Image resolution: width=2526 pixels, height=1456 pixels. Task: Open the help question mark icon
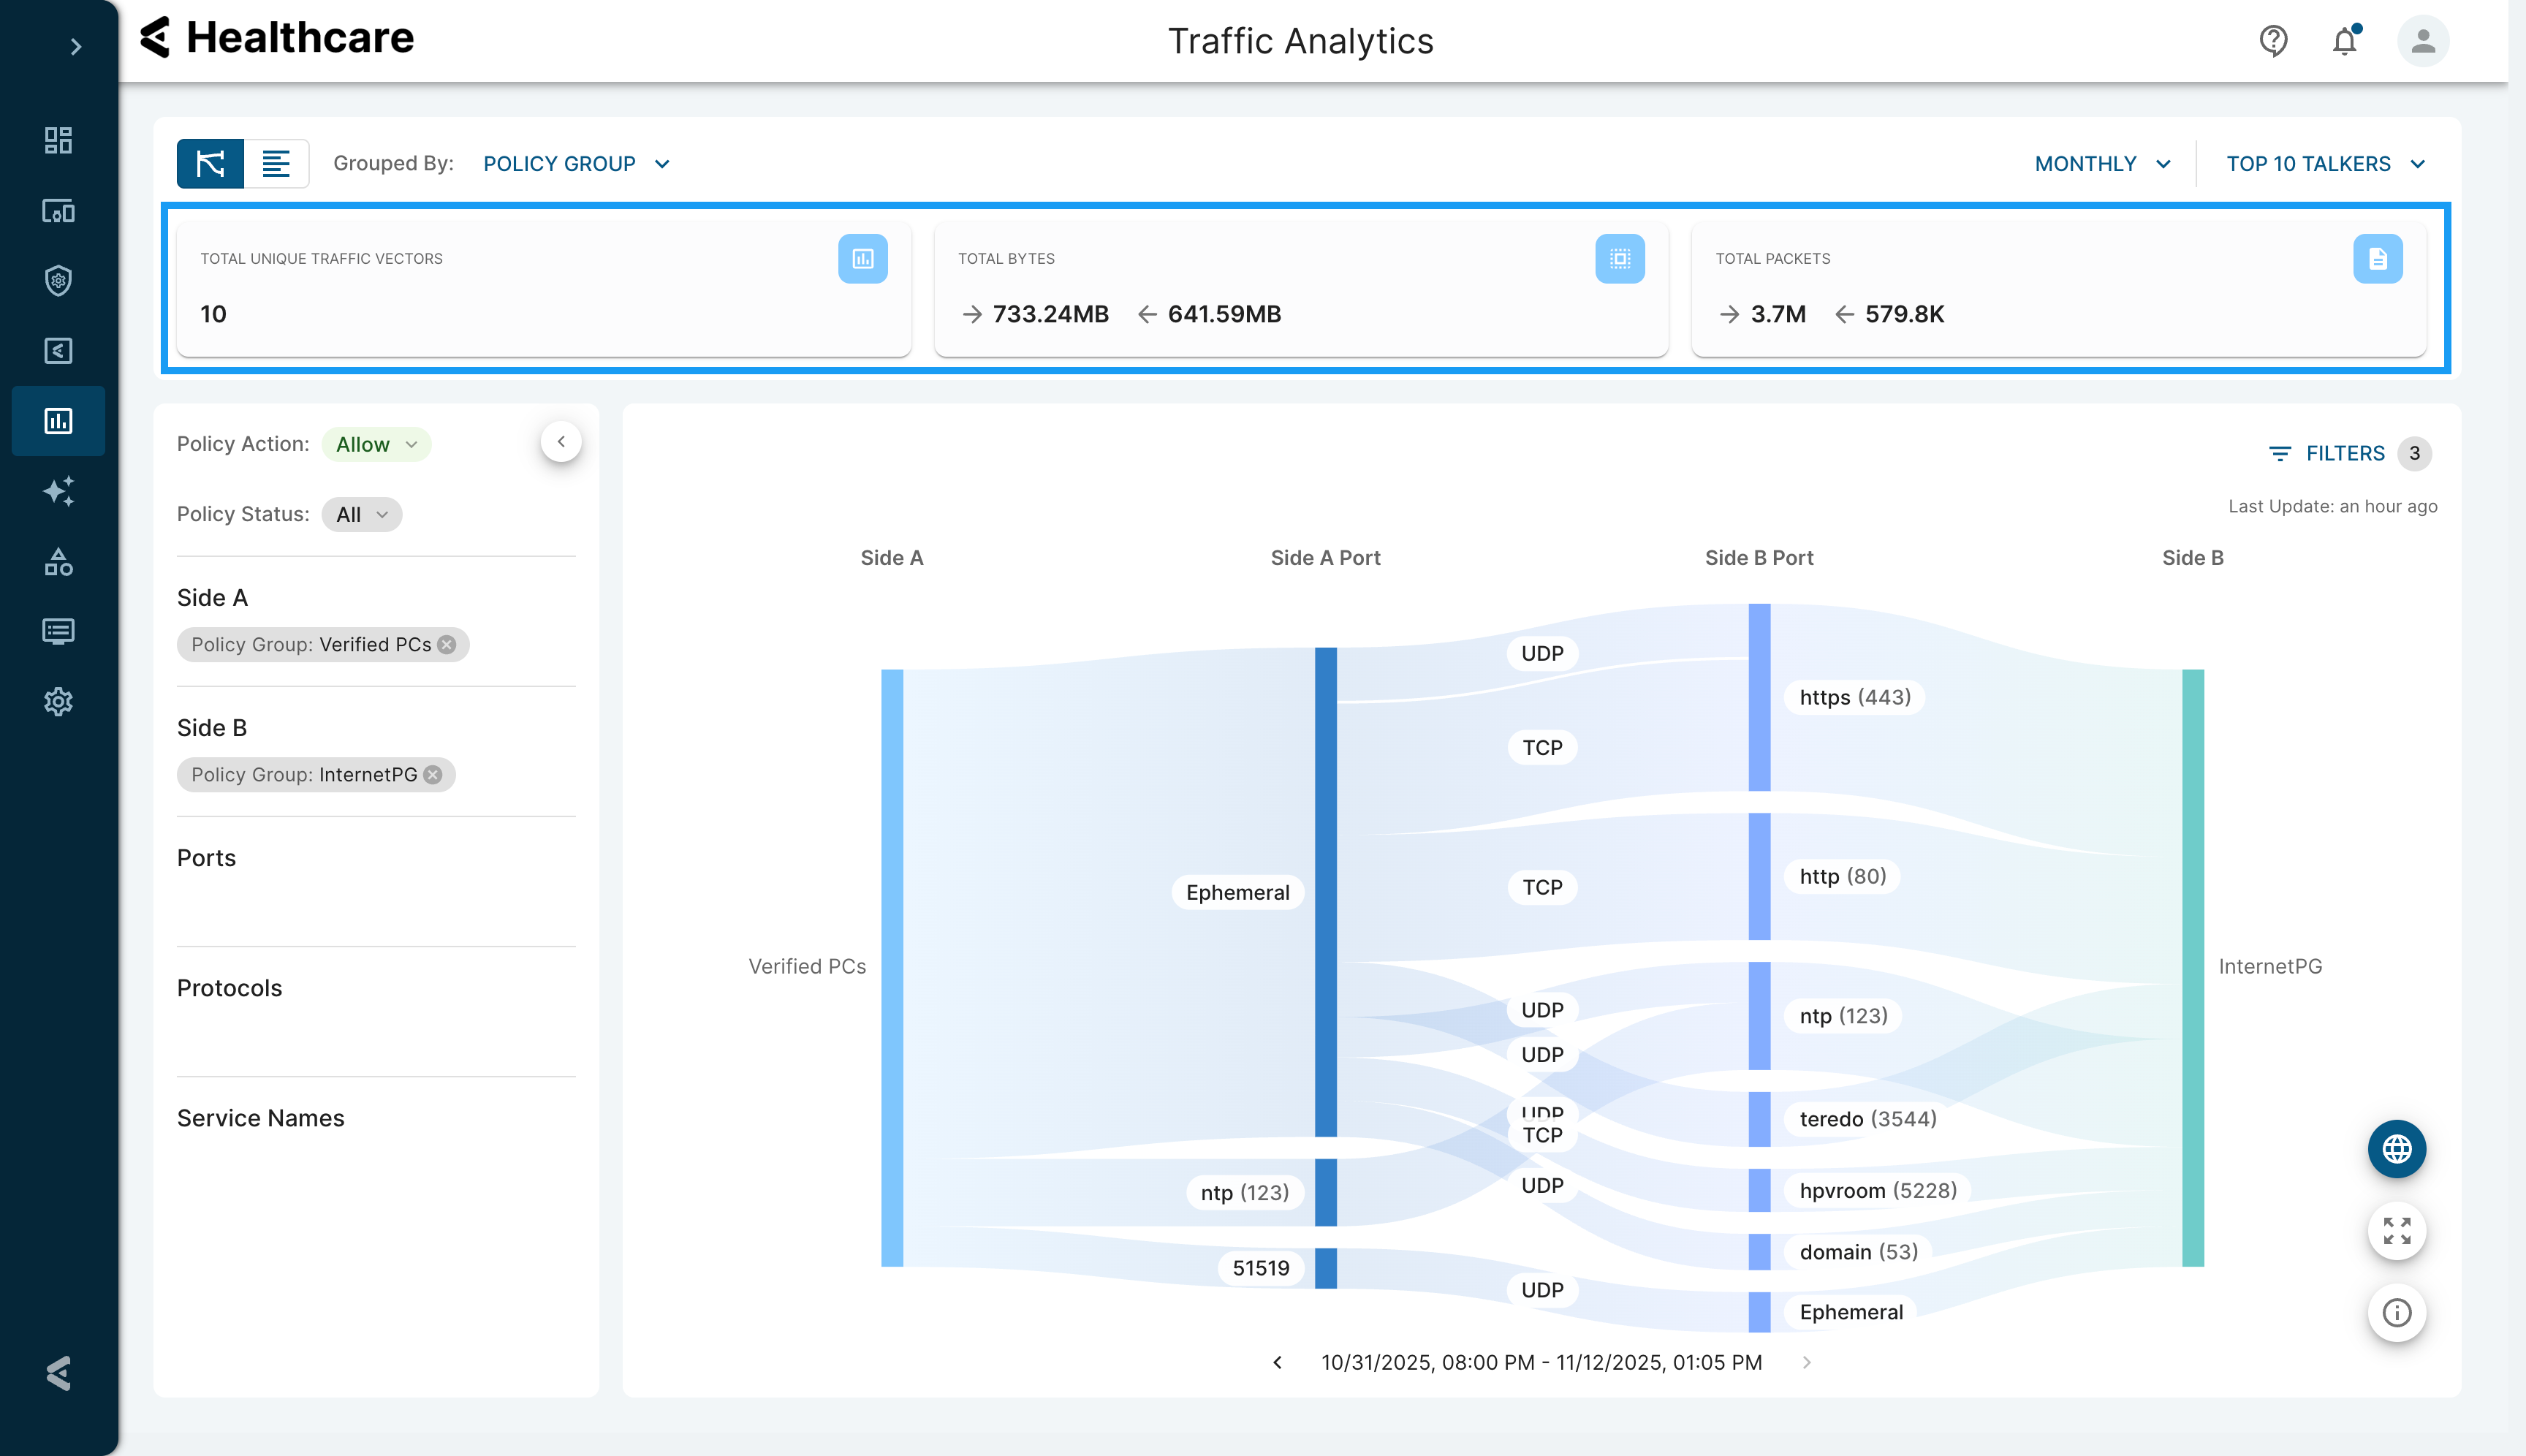[x=2273, y=41]
